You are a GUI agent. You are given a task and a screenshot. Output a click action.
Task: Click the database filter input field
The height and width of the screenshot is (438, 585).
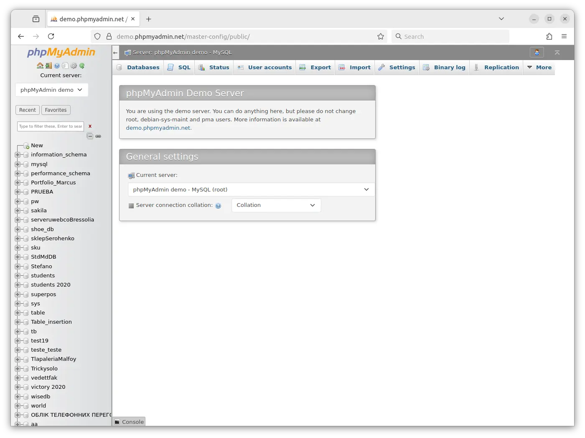tap(50, 126)
